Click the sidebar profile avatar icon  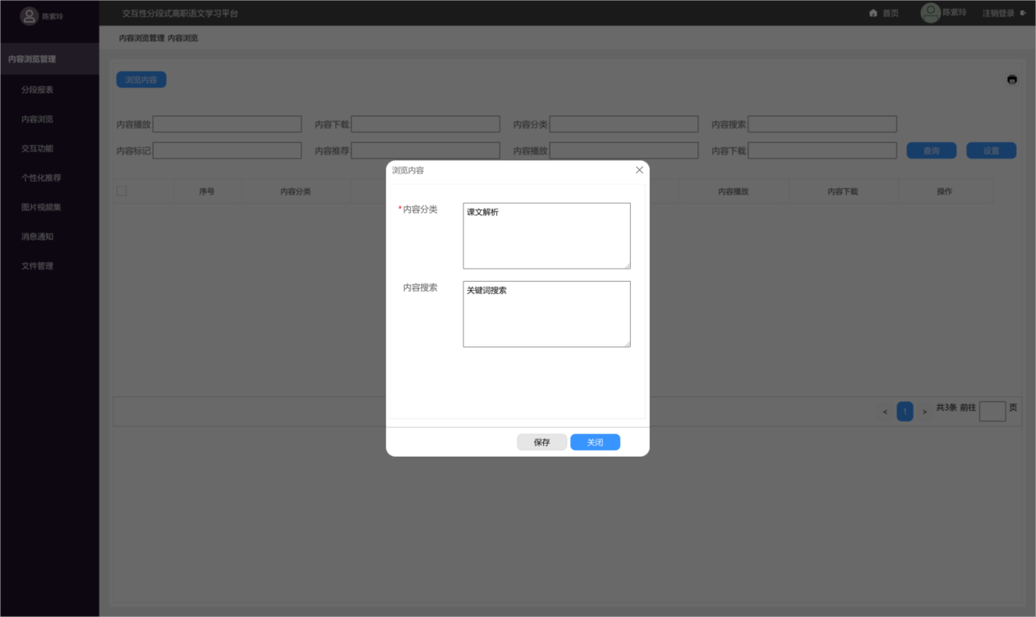point(30,16)
